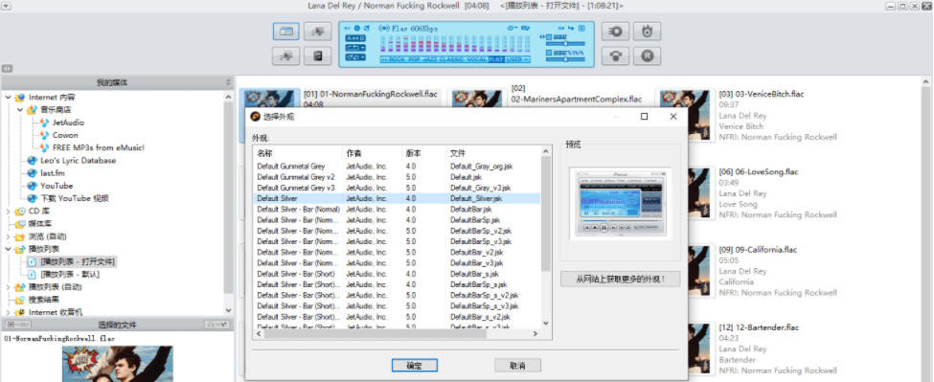The width and height of the screenshot is (934, 382).
Task: Click the 取消 button in skin dialog
Action: click(x=517, y=366)
